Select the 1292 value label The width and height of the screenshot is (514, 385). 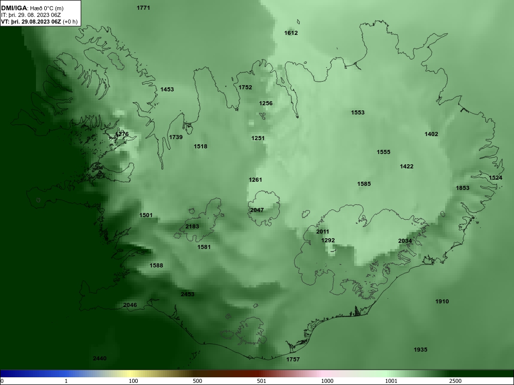328,240
